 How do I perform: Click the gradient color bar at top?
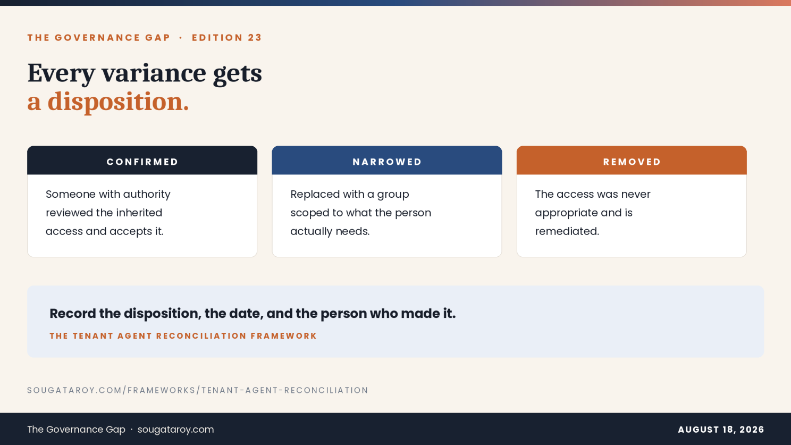(x=395, y=3)
